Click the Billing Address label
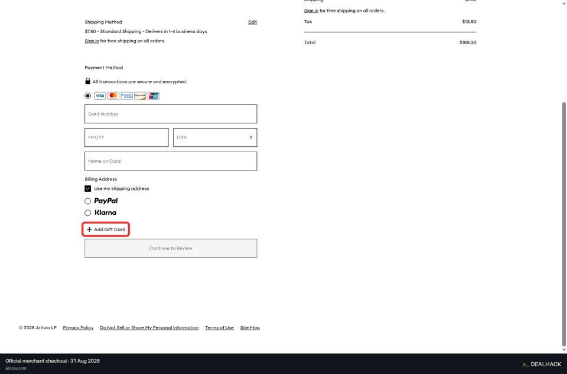Image resolution: width=567 pixels, height=374 pixels. coord(100,179)
